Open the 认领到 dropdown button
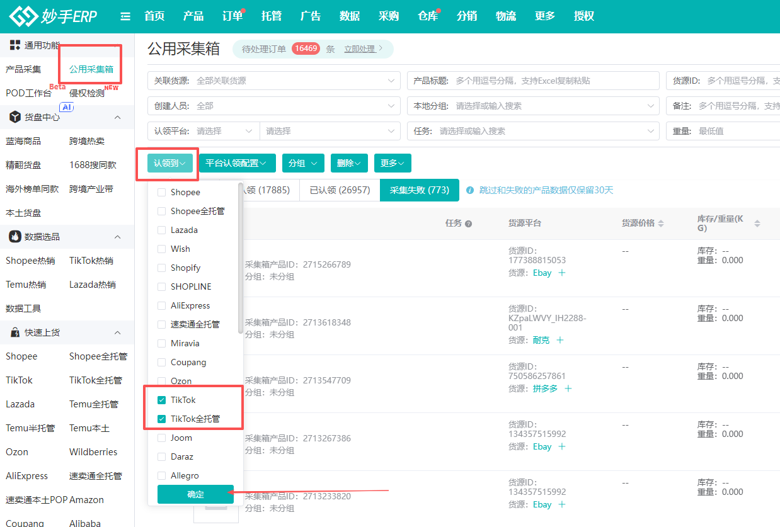 tap(170, 163)
